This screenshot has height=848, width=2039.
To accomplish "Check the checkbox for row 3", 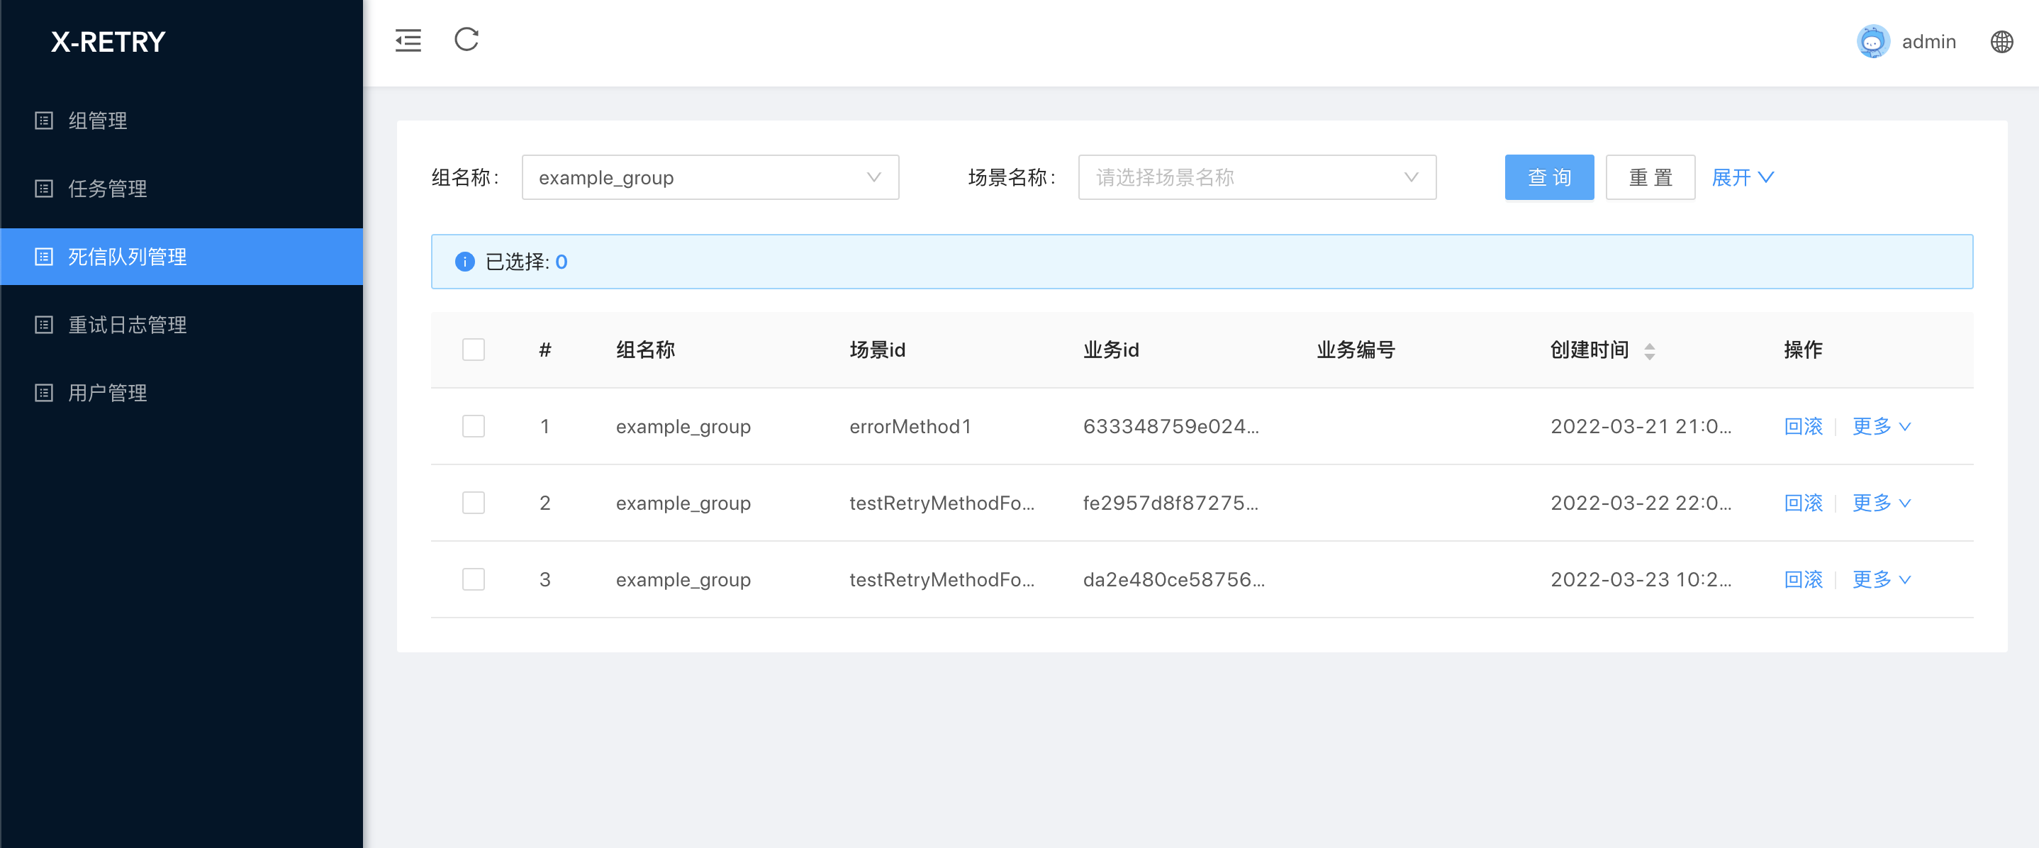I will (x=474, y=579).
